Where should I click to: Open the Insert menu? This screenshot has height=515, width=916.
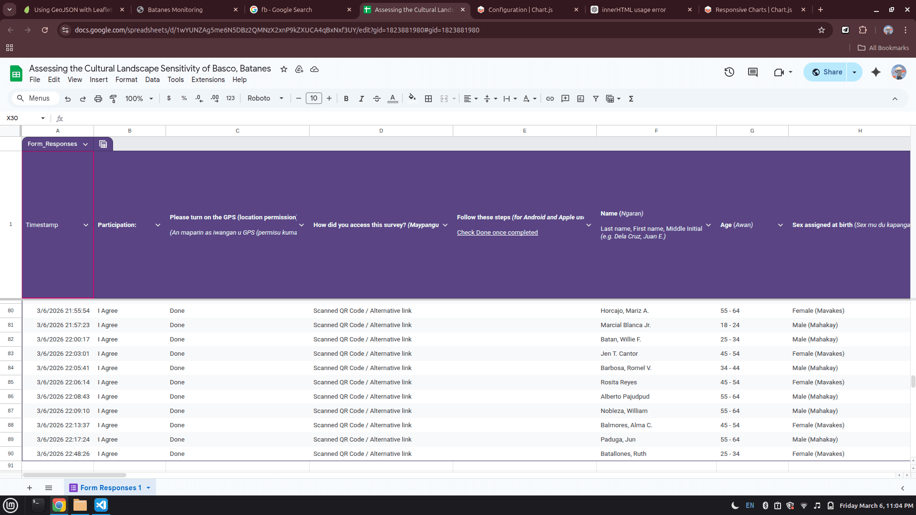pos(99,80)
